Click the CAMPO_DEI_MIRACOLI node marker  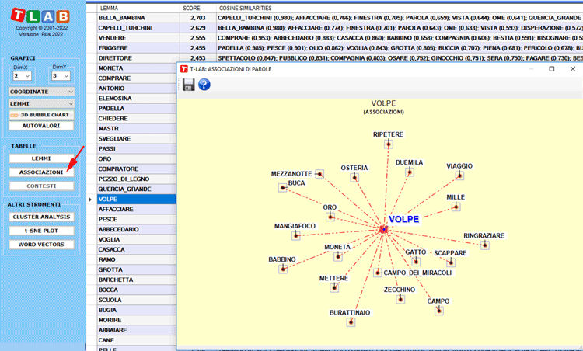tap(378, 273)
